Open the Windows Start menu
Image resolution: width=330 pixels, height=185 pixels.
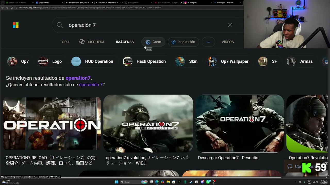pyautogui.click(x=117, y=182)
